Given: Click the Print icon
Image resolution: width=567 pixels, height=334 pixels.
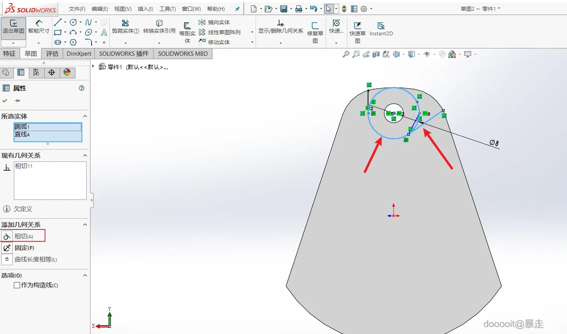Looking at the screenshot, I should [x=298, y=9].
